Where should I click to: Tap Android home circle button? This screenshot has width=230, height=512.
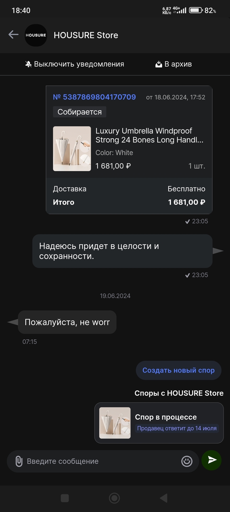114,498
